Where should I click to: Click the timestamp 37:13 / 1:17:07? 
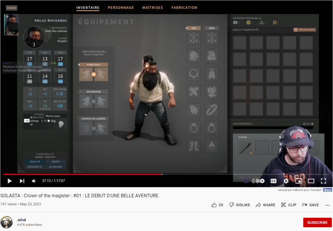(54, 181)
